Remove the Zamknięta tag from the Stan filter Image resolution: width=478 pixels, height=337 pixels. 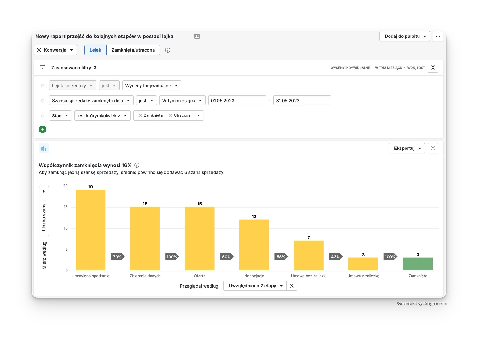click(140, 115)
